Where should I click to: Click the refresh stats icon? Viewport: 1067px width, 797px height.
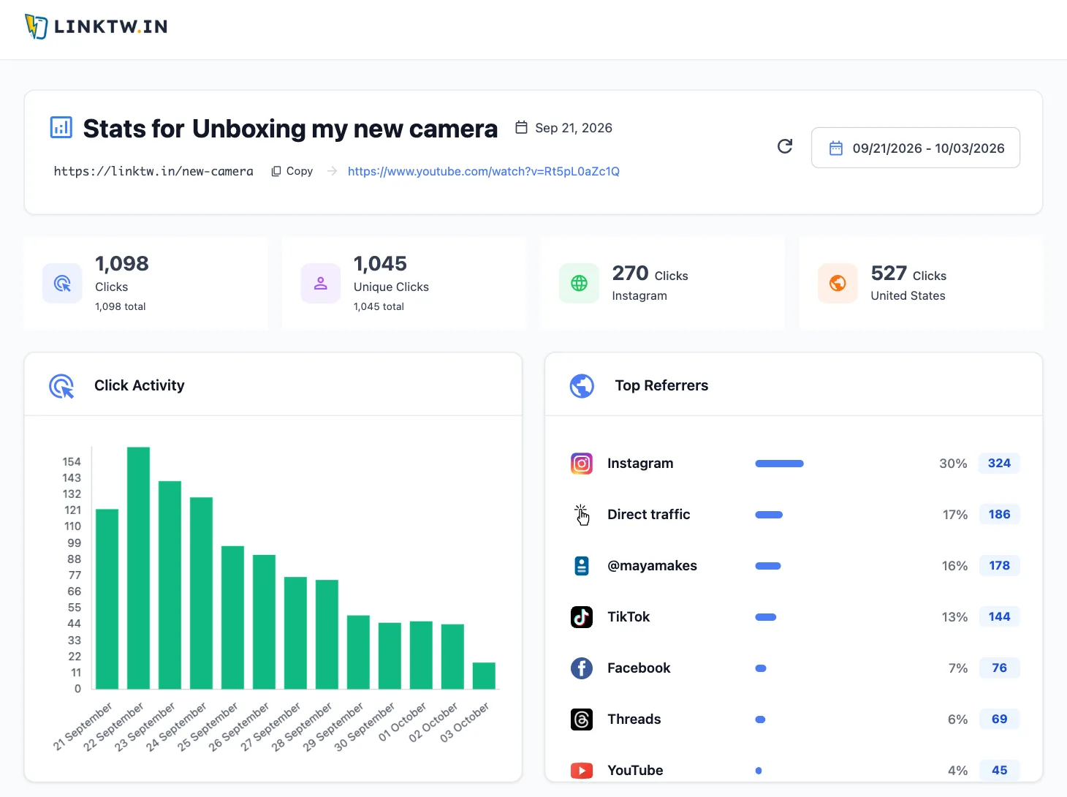785,146
